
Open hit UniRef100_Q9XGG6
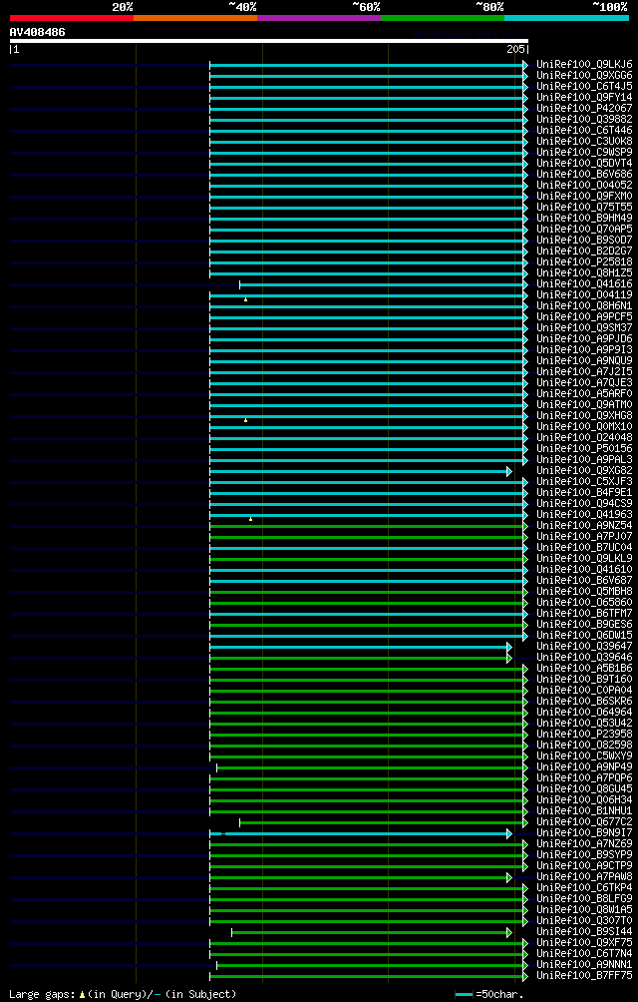pyautogui.click(x=584, y=76)
